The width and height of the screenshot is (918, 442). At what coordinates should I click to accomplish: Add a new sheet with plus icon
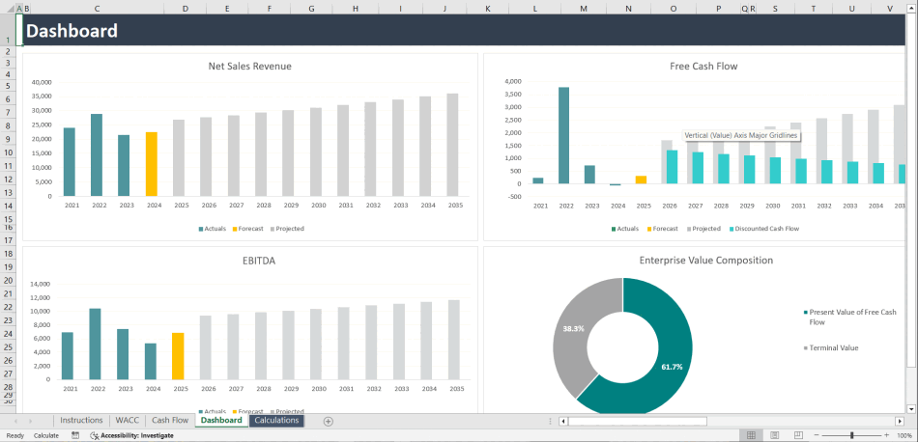[x=329, y=421]
